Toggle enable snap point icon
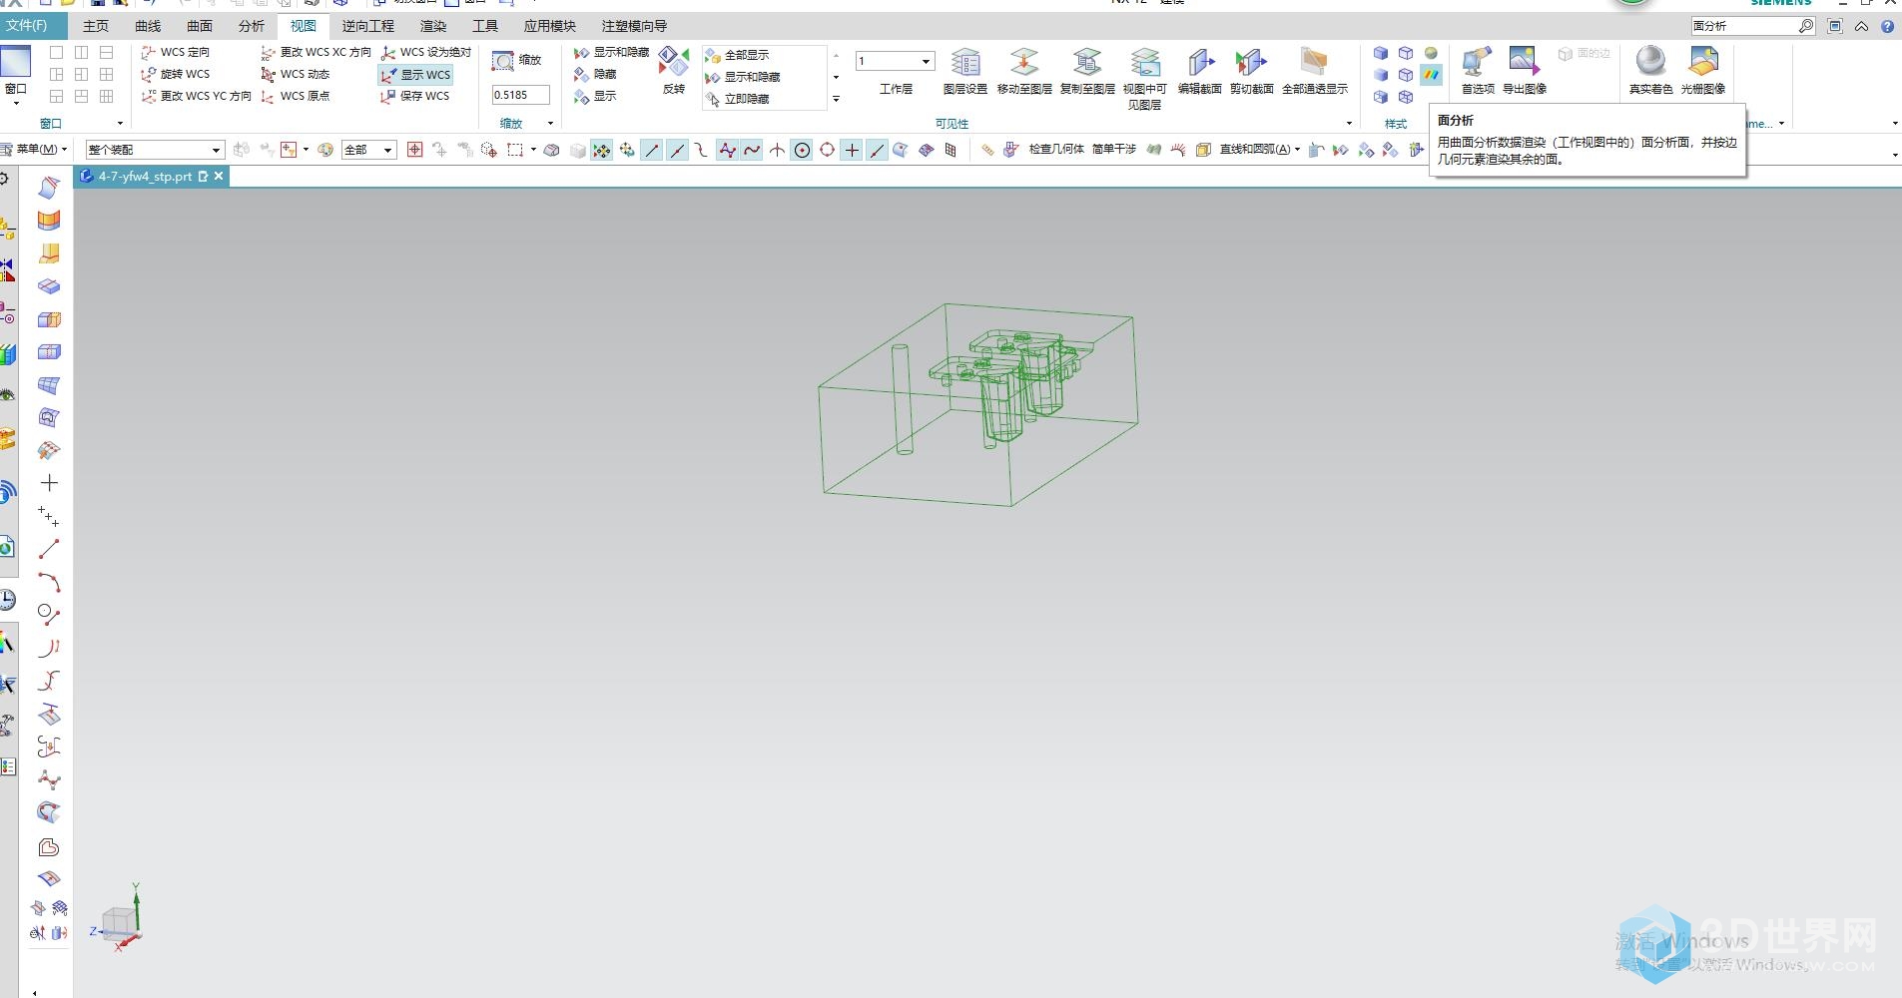The image size is (1902, 998). 602,150
